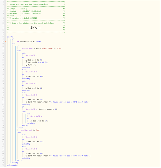Click the power icon before 'Turn off'
Viewport: 161px width, 168px height.
pos(26,65)
